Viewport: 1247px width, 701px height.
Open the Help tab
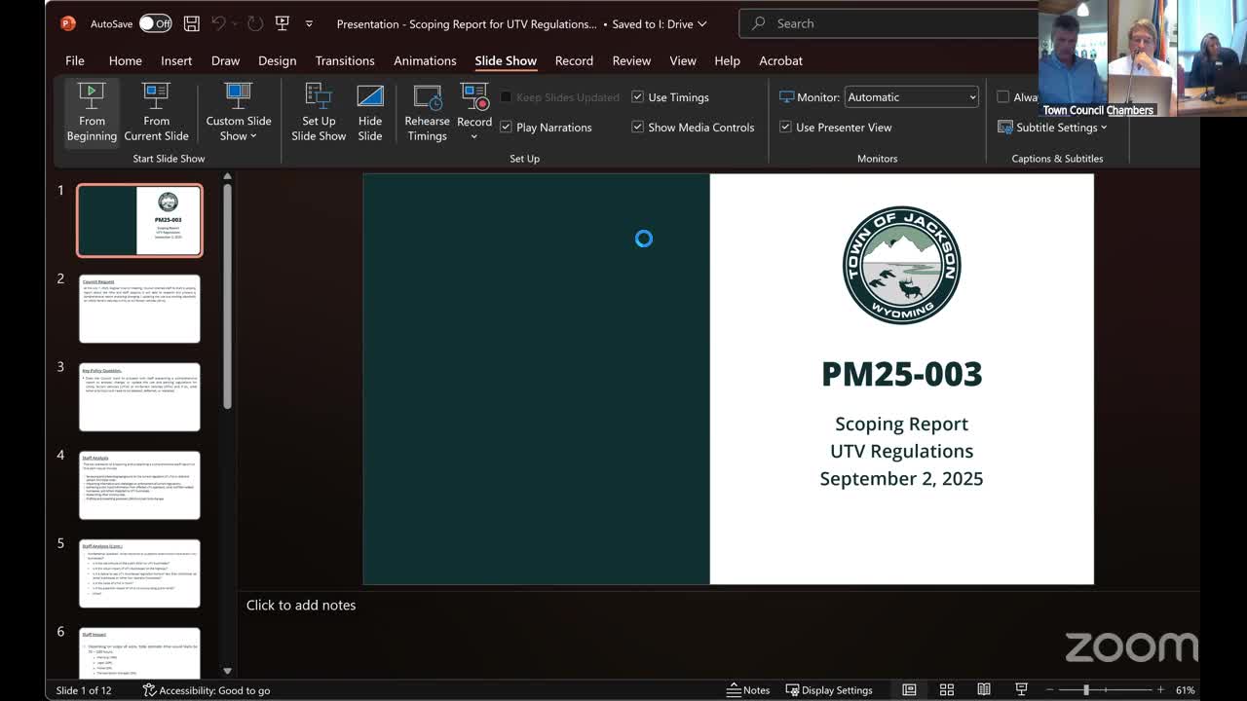727,60
